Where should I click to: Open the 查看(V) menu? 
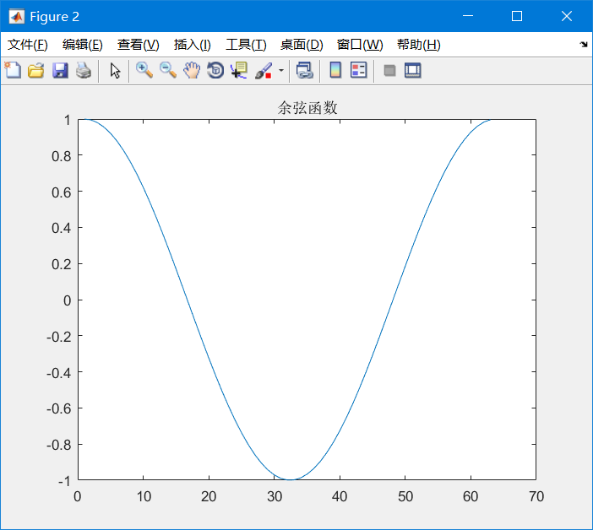[138, 45]
